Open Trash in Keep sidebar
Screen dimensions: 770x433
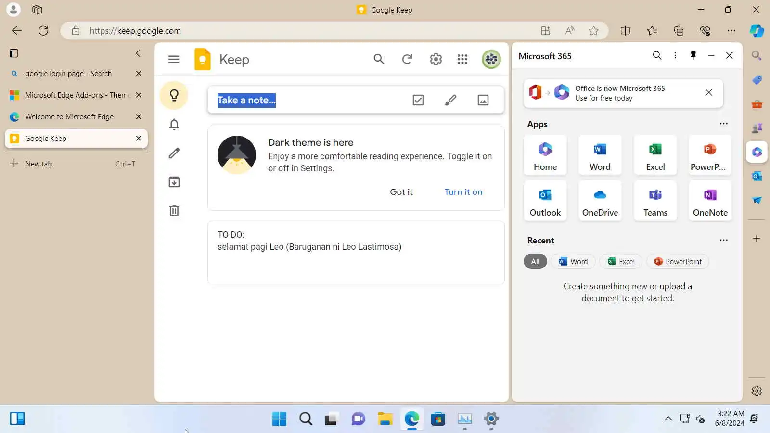pyautogui.click(x=174, y=211)
